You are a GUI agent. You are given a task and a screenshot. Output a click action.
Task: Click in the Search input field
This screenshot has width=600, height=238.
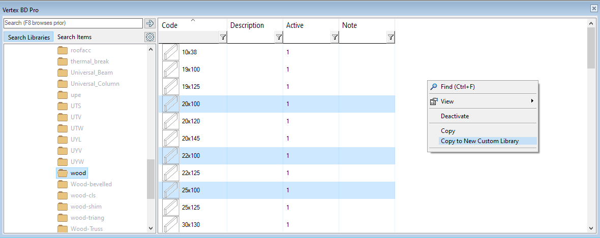(73, 23)
